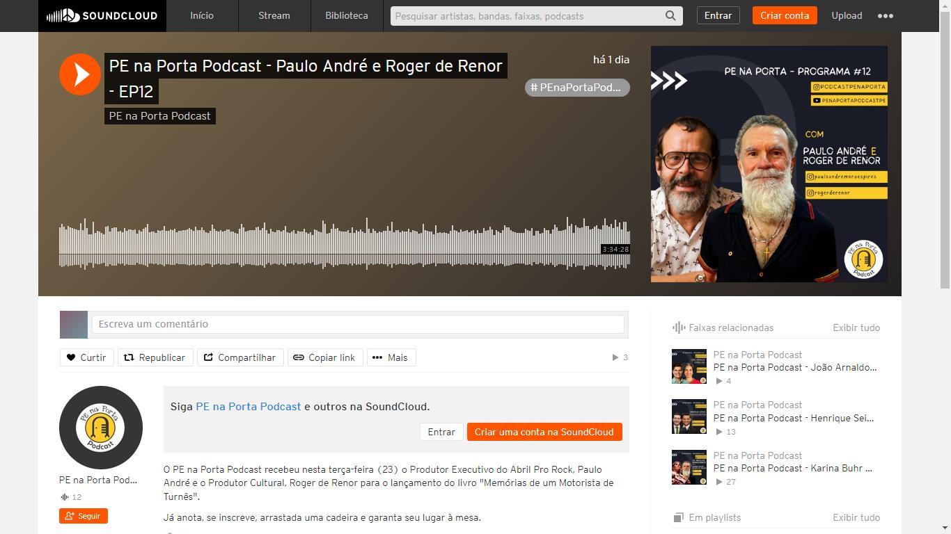
Task: Open the three-dot header menu
Action: pyautogui.click(x=886, y=15)
